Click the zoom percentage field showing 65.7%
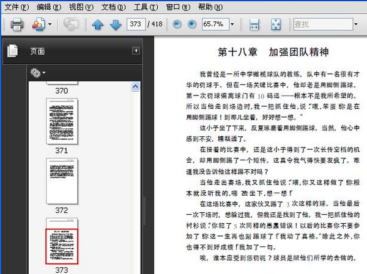The height and width of the screenshot is (274, 367). 215,24
